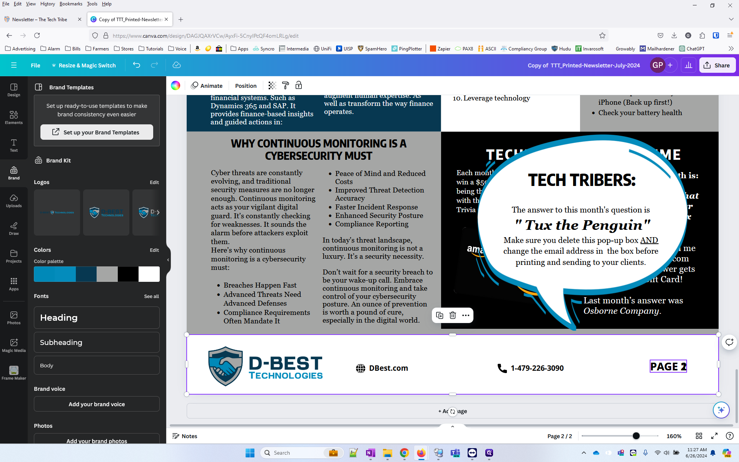The height and width of the screenshot is (462, 739).
Task: Click the Copy style paint roller icon
Action: tap(286, 85)
